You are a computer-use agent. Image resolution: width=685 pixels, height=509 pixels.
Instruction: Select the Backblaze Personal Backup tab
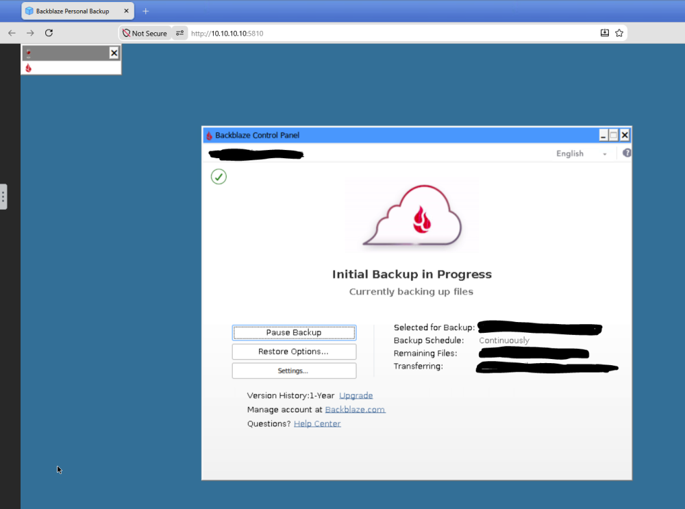pyautogui.click(x=78, y=11)
